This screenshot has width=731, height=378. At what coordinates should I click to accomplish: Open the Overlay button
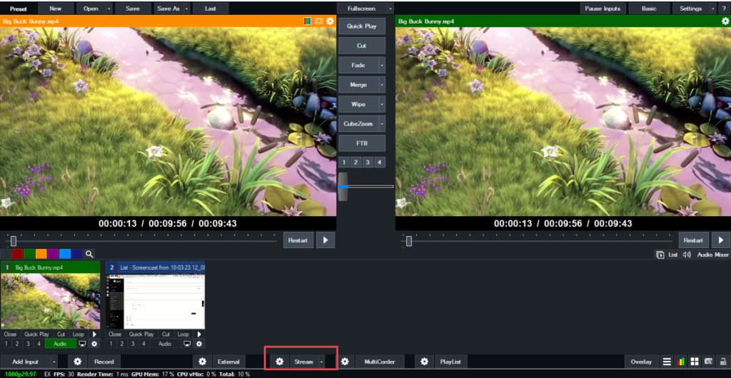point(641,362)
